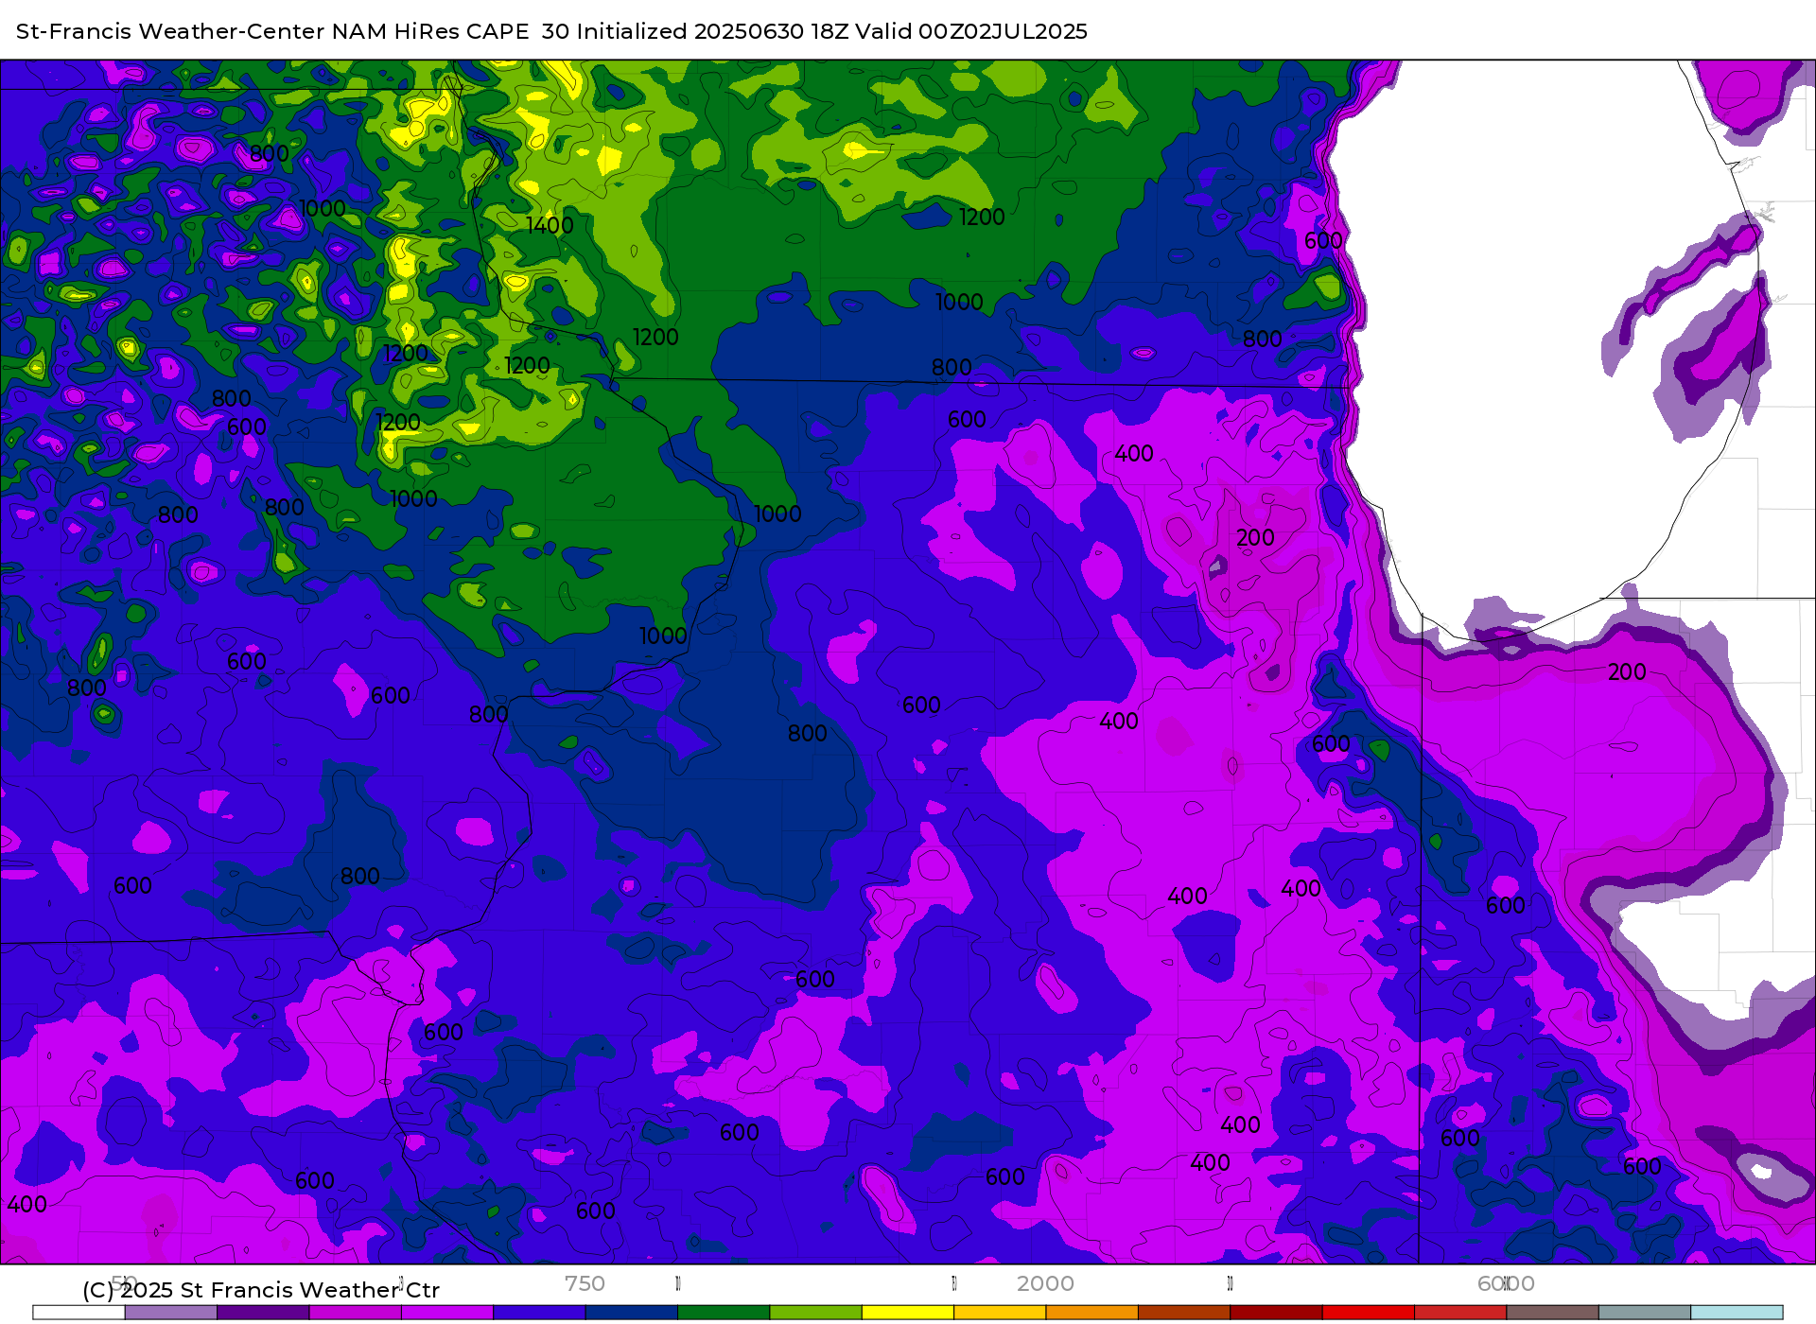Image resolution: width=1816 pixels, height=1324 pixels.
Task: Select the brownish mauve legend swatch
Action: pyautogui.click(x=1553, y=1313)
